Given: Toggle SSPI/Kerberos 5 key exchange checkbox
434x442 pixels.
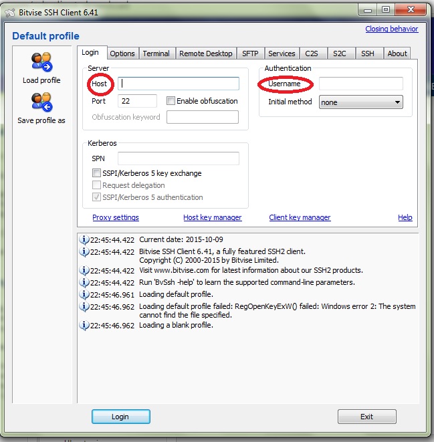Looking at the screenshot, I should pyautogui.click(x=96, y=173).
